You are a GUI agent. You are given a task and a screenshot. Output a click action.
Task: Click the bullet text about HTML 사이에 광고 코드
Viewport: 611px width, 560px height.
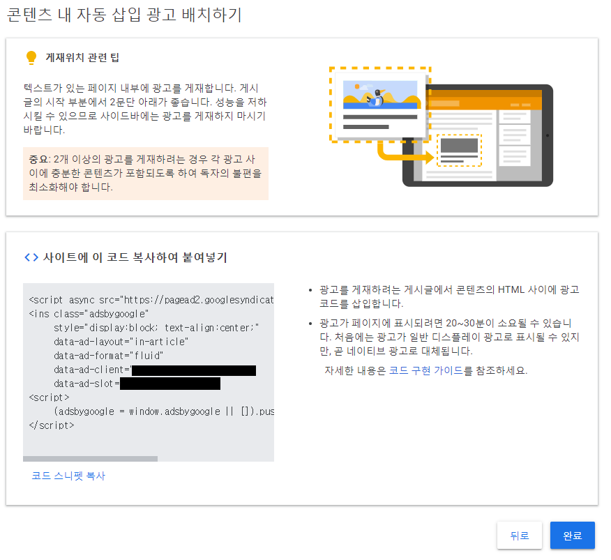click(449, 296)
